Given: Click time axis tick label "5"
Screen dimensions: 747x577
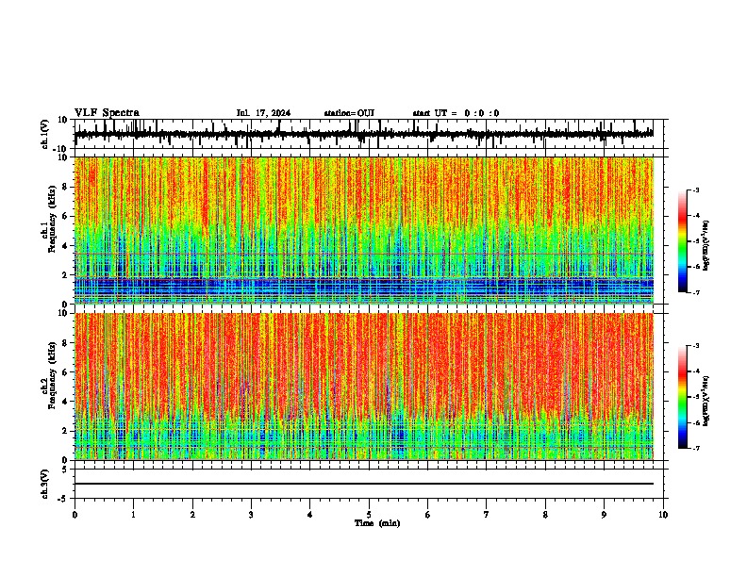Looking at the screenshot, I should tap(369, 515).
